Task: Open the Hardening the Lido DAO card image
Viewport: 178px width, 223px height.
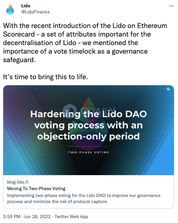Action: click(x=89, y=130)
